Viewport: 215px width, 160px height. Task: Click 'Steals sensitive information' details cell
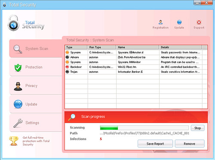click(180, 72)
